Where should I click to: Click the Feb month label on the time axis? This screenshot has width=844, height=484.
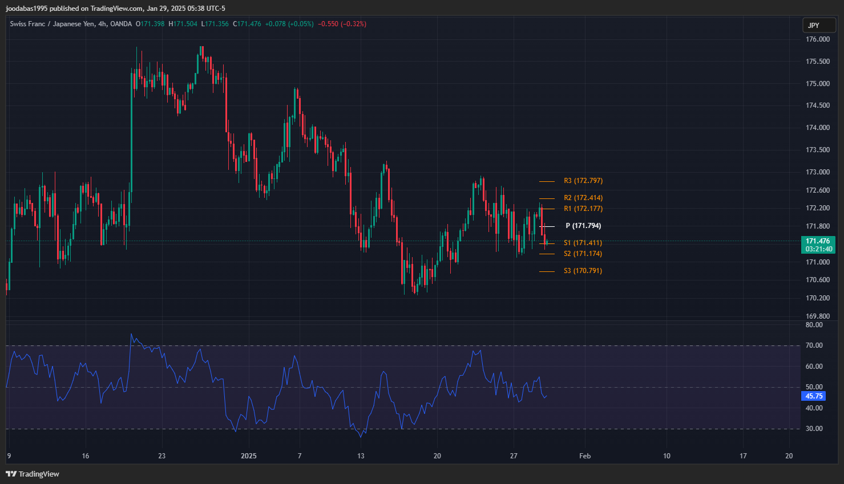point(585,456)
